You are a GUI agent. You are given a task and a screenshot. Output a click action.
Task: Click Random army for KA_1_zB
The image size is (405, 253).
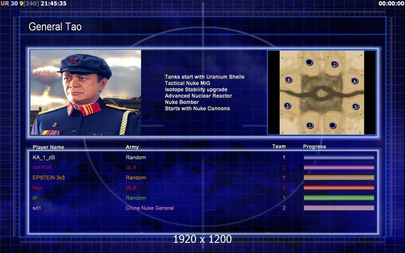136,157
